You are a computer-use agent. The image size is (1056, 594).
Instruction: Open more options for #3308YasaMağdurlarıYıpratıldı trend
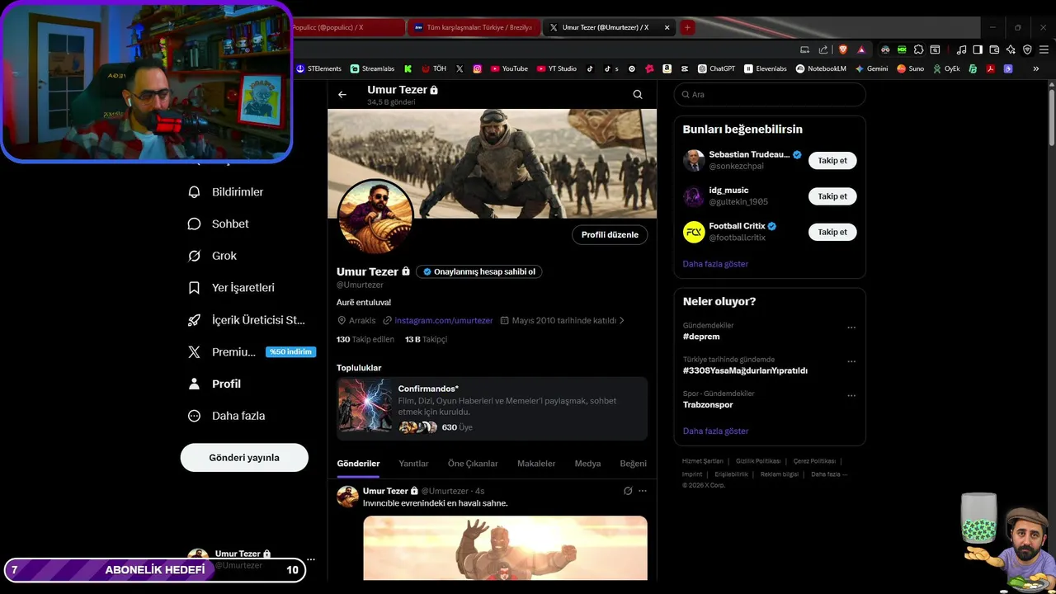851,361
